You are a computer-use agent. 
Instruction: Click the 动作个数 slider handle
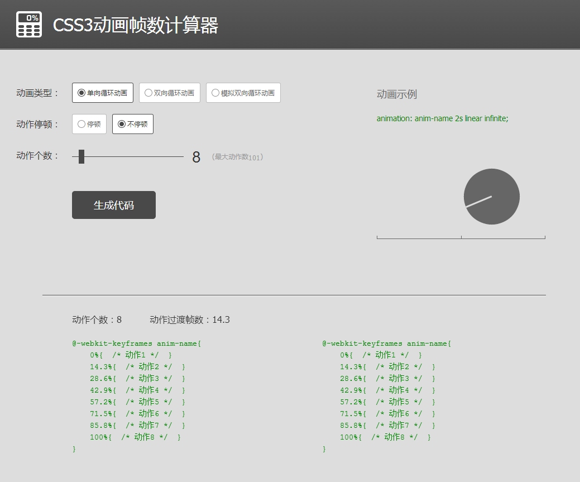80,156
